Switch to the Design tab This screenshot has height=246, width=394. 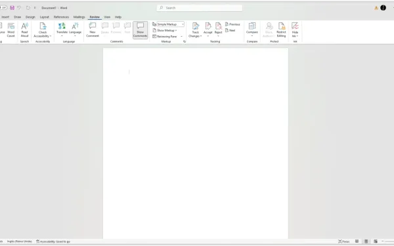[x=30, y=17]
